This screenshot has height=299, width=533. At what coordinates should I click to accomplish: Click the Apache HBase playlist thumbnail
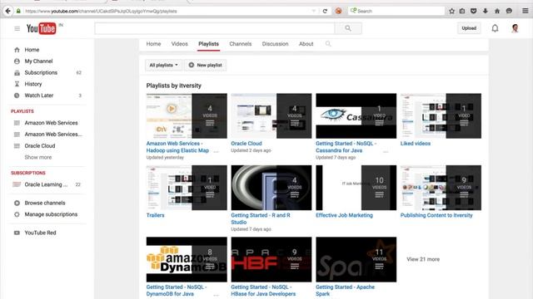point(271,259)
